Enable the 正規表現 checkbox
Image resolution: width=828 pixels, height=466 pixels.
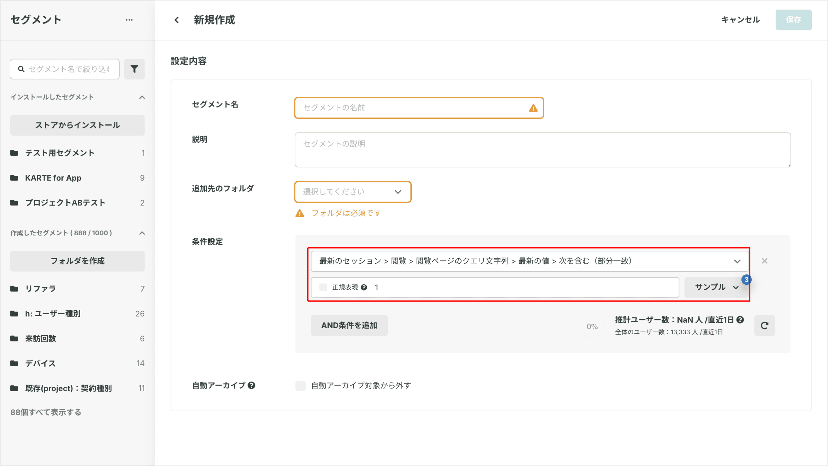click(x=323, y=287)
